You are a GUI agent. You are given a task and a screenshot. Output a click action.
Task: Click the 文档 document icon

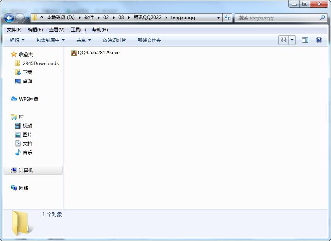(x=18, y=143)
